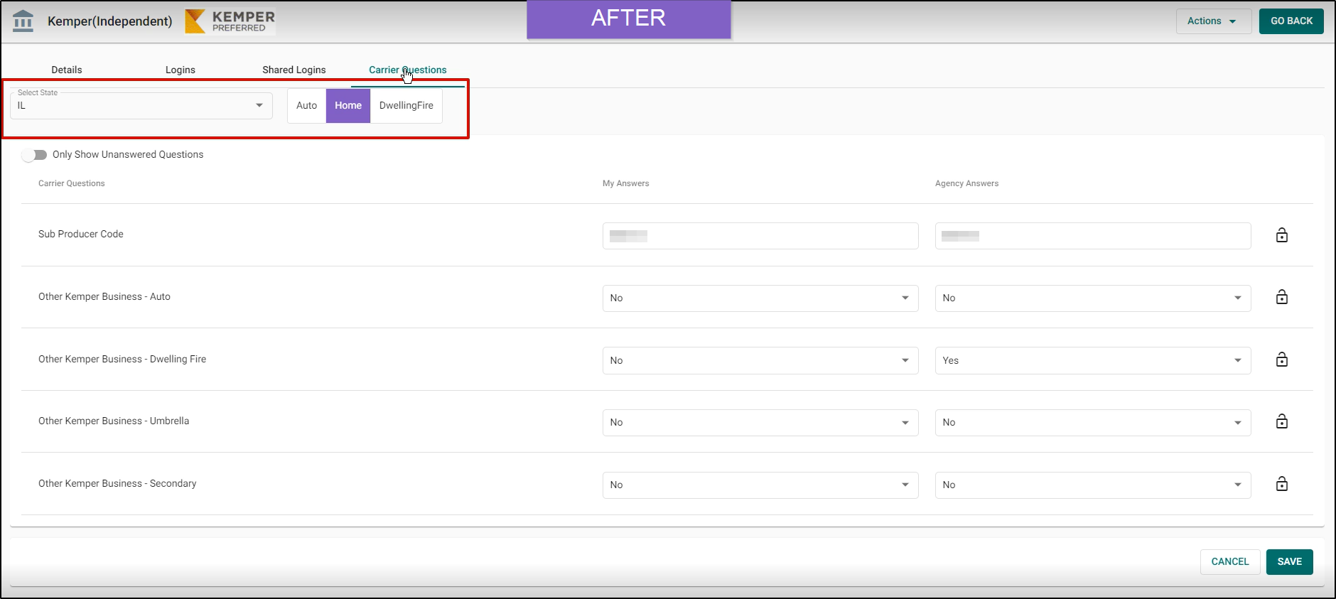Select the Home line of business
The width and height of the screenshot is (1336, 599).
click(x=348, y=106)
